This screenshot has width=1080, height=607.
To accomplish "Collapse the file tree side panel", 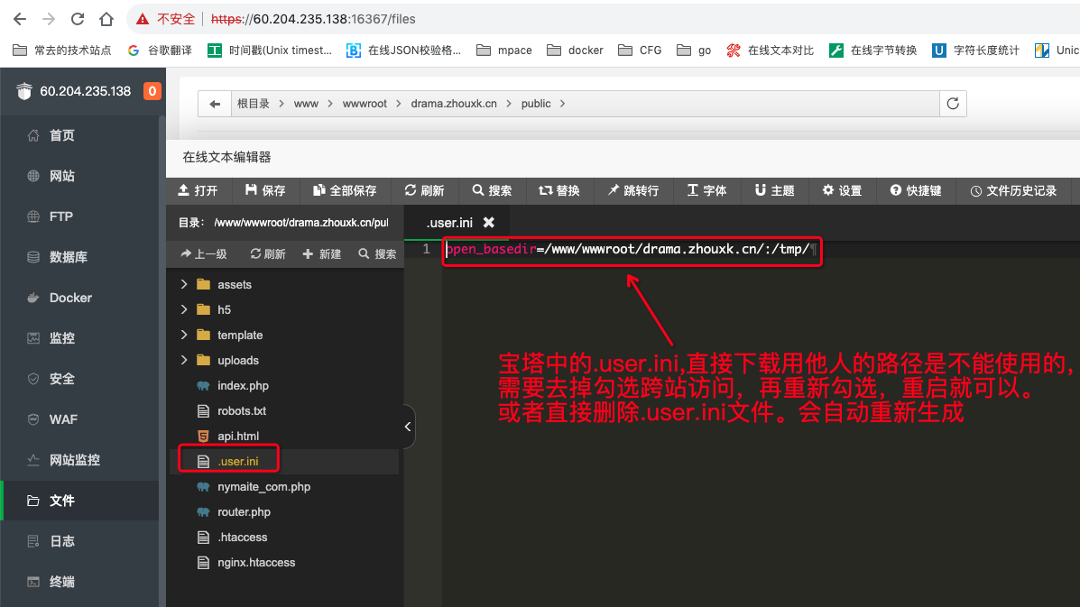I will pos(408,427).
